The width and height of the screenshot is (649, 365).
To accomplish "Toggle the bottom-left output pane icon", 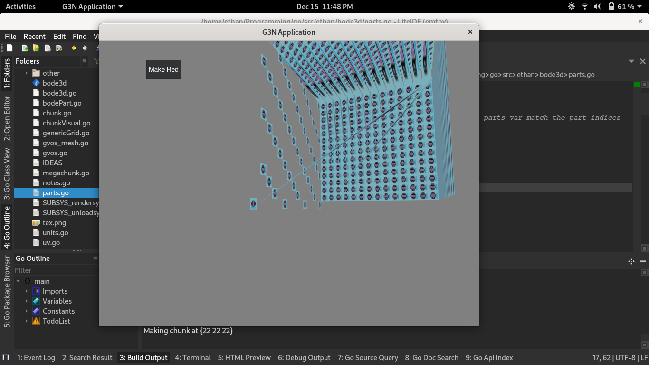I will 6,357.
